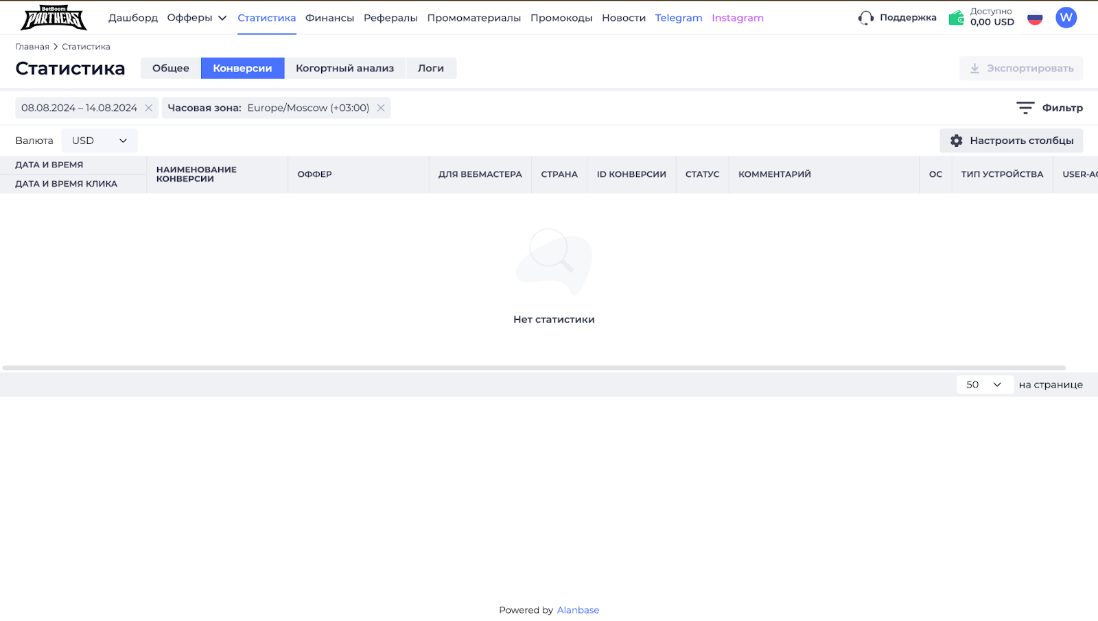Open the Логи tab
This screenshot has height=621, width=1098.
point(431,68)
